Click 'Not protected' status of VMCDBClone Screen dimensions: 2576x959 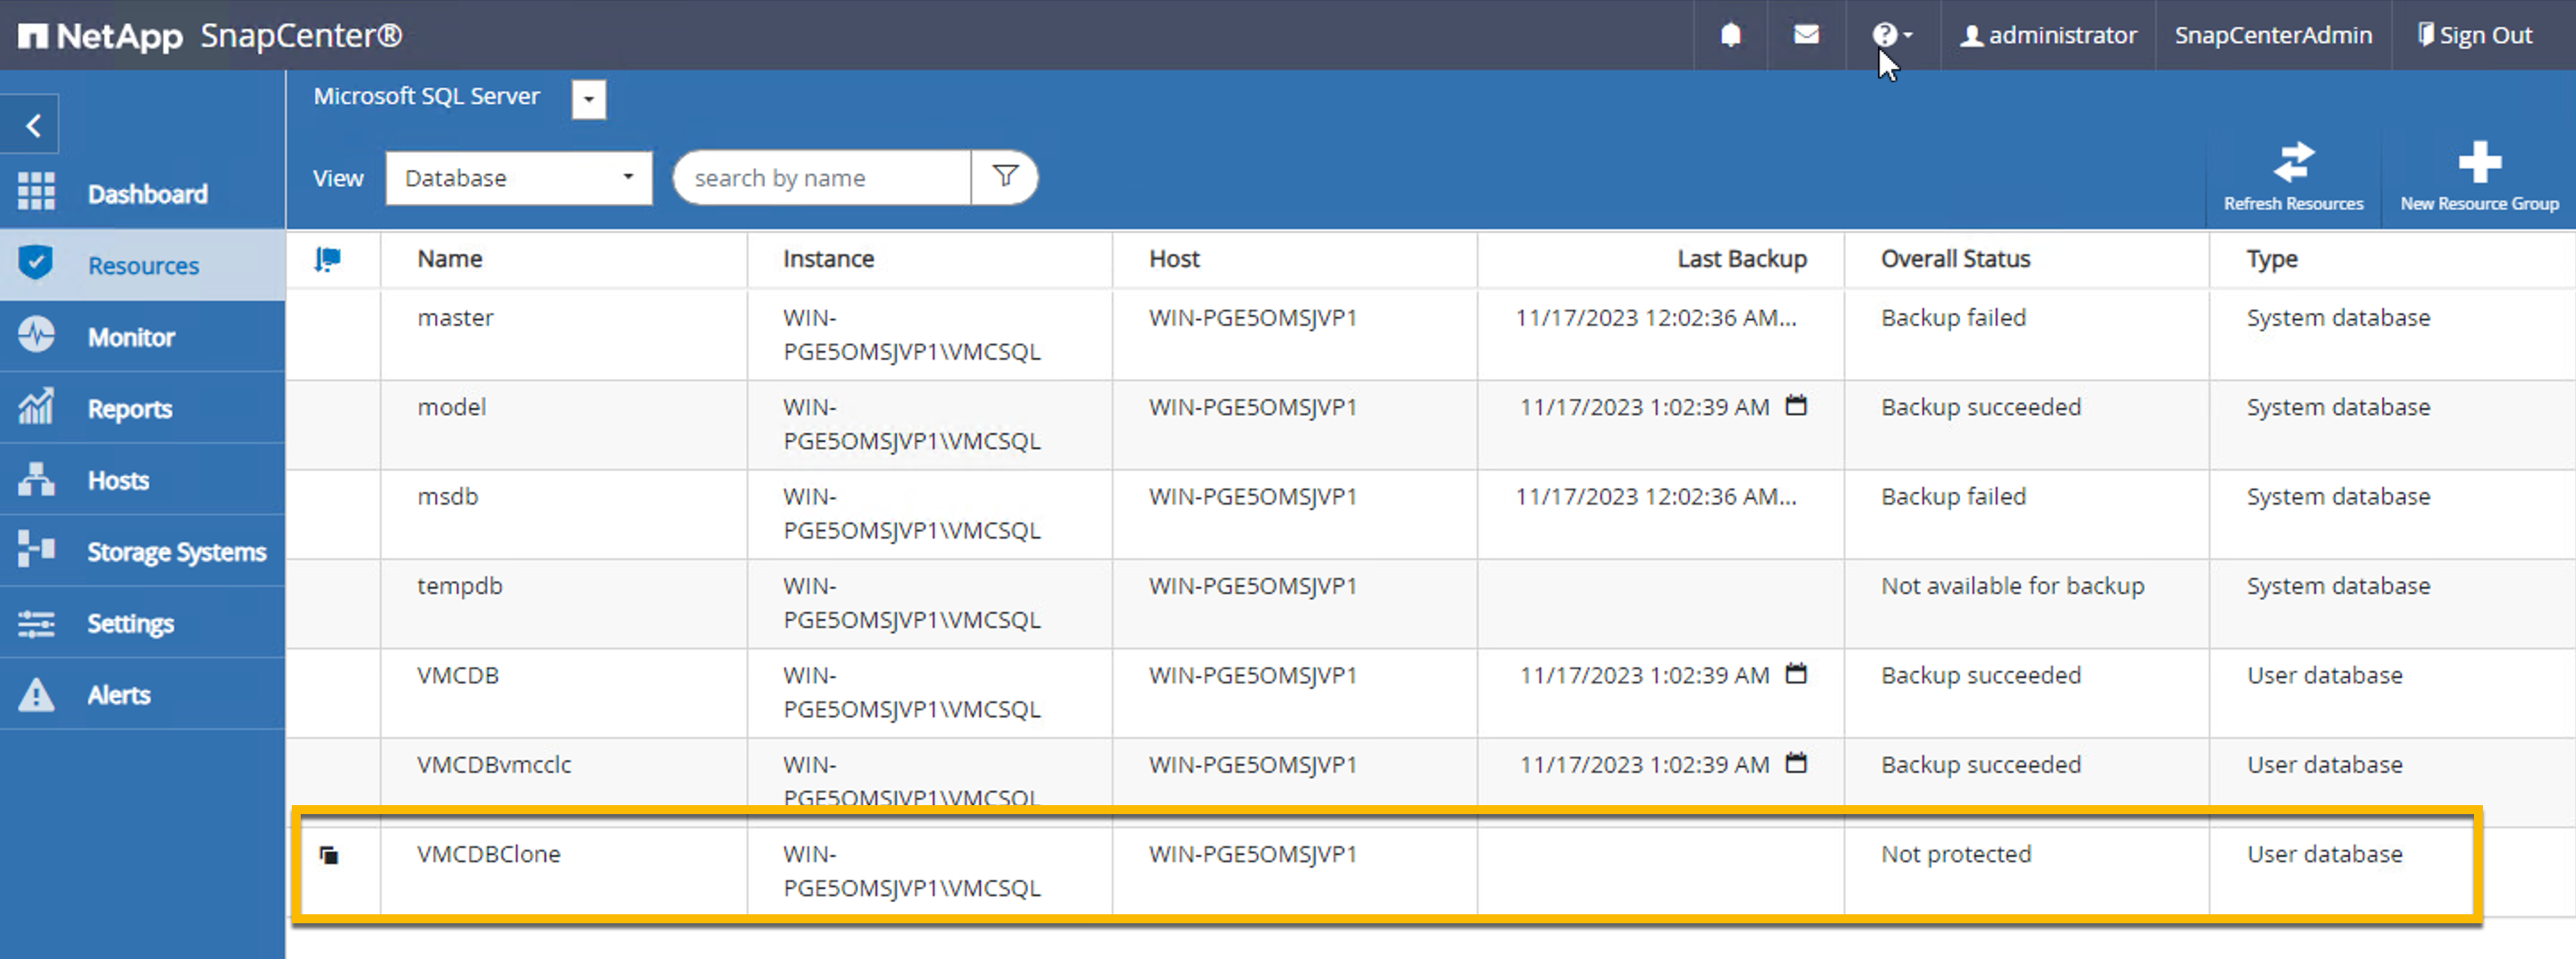1956,854
